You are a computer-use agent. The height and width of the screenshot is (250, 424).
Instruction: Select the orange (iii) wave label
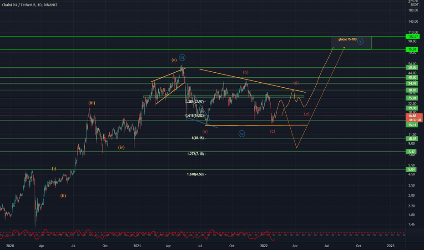pyautogui.click(x=91, y=103)
